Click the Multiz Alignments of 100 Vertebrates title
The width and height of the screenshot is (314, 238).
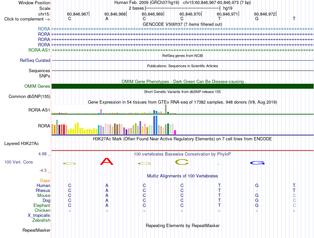tap(182, 176)
